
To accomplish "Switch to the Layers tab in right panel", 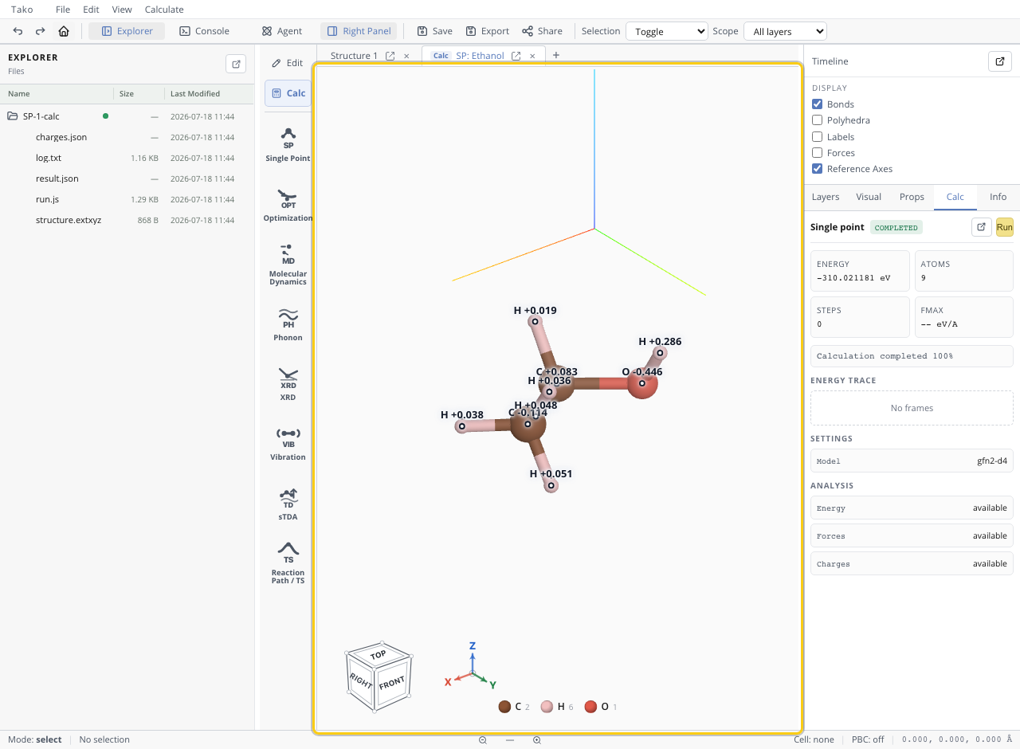I will 826,197.
